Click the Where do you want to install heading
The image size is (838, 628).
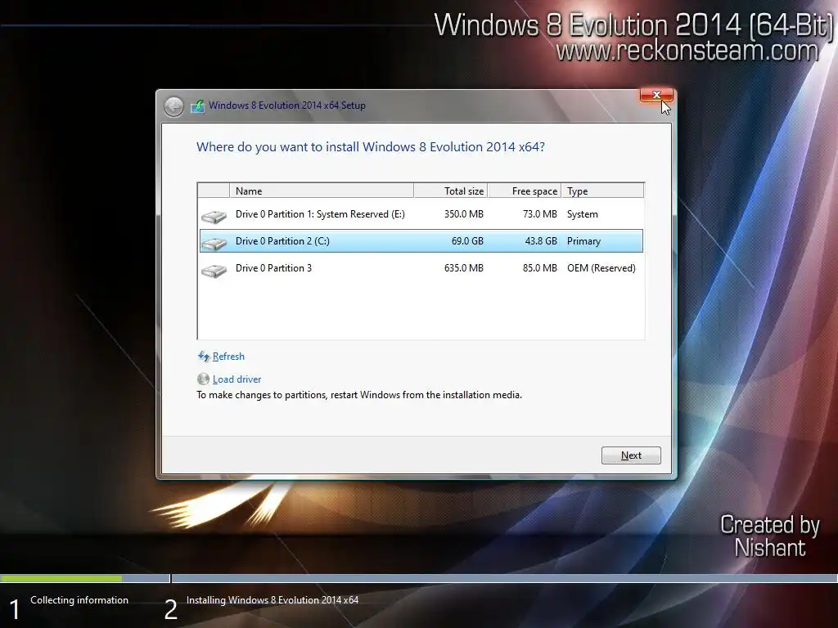(x=371, y=147)
